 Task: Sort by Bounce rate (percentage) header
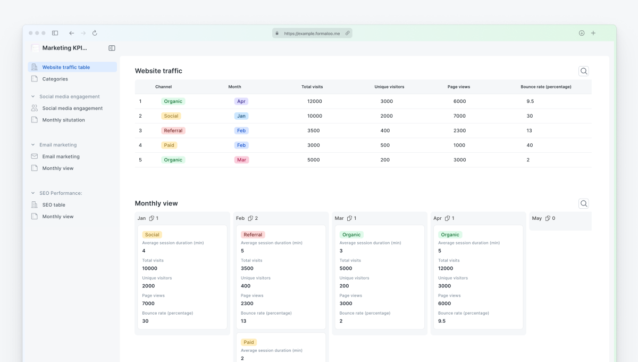[x=546, y=87]
